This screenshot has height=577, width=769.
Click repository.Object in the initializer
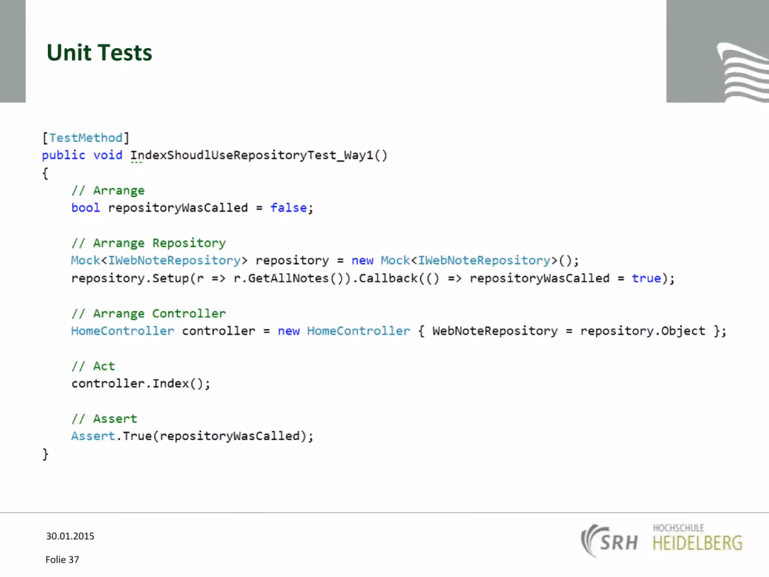(643, 331)
